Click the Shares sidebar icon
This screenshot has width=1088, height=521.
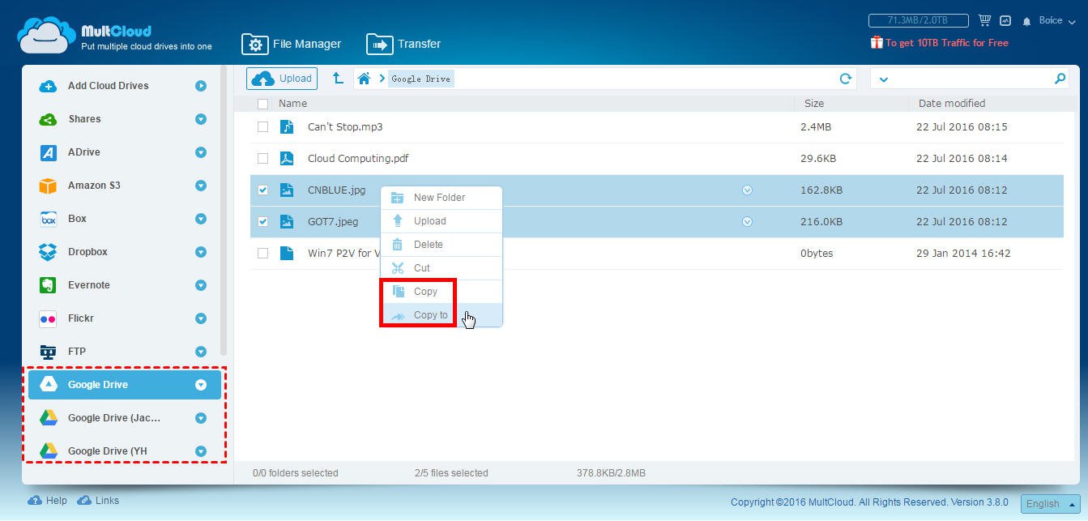(x=48, y=119)
